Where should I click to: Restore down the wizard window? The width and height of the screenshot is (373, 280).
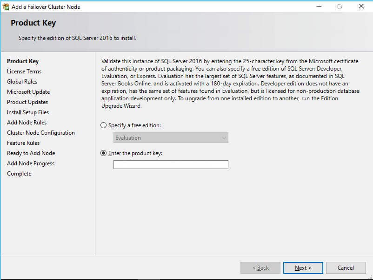[340, 7]
